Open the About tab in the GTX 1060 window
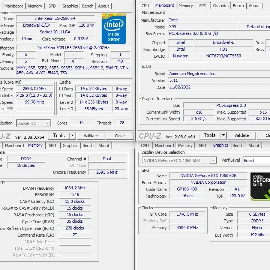 pyautogui.click(x=254, y=145)
